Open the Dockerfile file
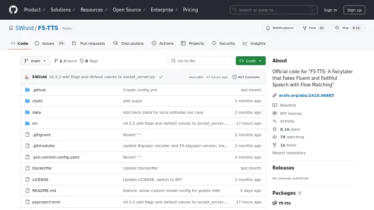The width and height of the screenshot is (374, 210). 42,168
